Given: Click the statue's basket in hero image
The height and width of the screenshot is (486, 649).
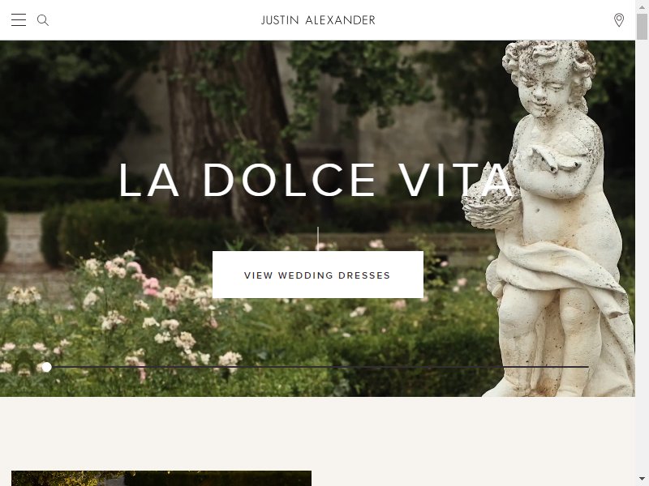Looking at the screenshot, I should coord(491,207).
